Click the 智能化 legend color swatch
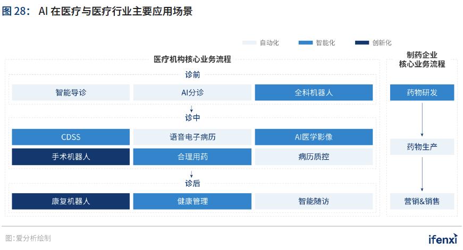This screenshot has width=463, height=250. click(306, 43)
